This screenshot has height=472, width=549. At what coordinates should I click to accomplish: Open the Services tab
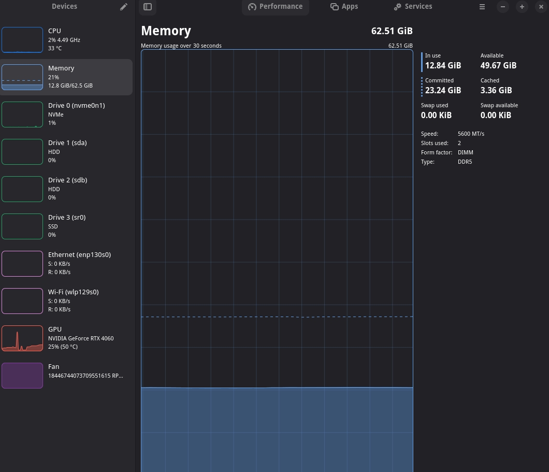click(413, 7)
